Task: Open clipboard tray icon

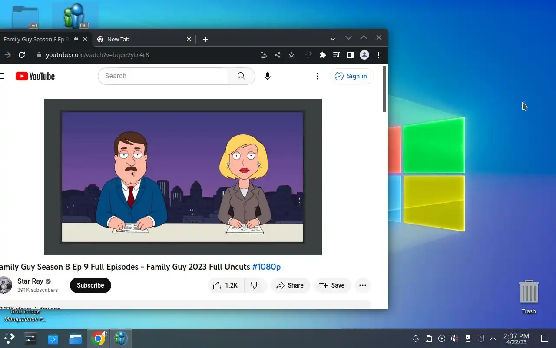Action: (x=429, y=338)
